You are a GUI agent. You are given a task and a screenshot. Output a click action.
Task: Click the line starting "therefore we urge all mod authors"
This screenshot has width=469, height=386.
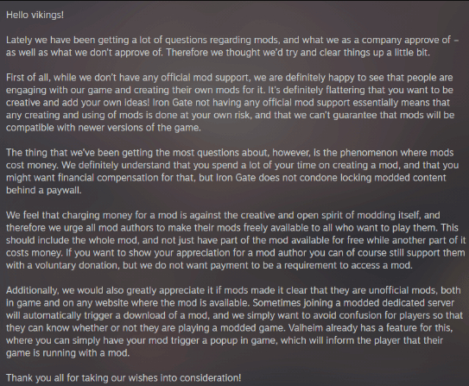coord(232,228)
